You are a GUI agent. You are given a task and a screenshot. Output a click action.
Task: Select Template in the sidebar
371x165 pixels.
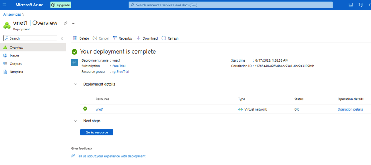16,72
